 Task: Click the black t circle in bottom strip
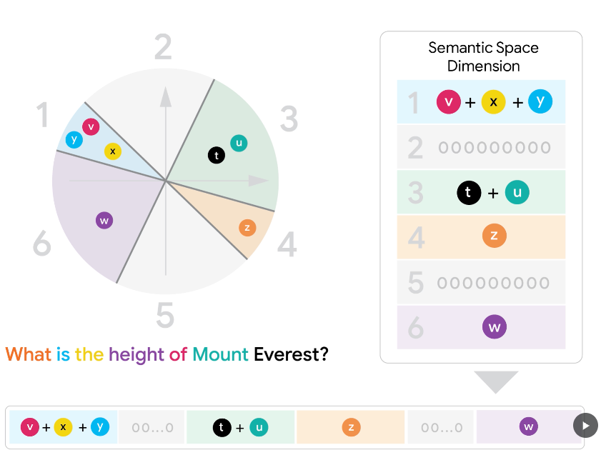pos(222,428)
